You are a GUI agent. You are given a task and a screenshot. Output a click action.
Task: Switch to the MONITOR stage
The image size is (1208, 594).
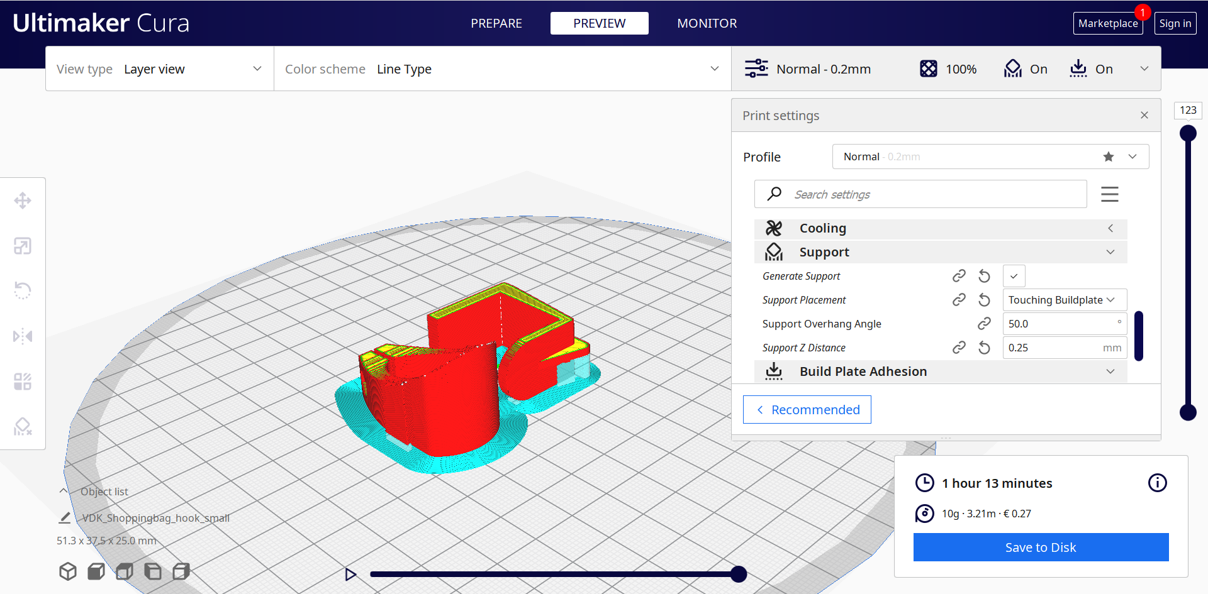[x=707, y=23]
